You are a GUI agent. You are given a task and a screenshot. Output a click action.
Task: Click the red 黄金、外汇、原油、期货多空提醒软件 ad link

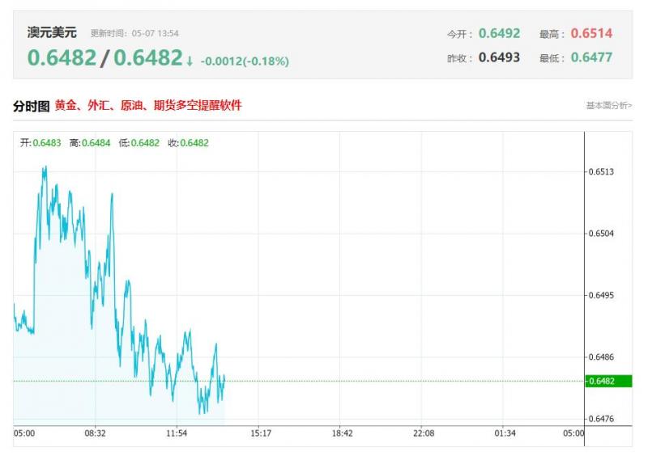pos(148,106)
